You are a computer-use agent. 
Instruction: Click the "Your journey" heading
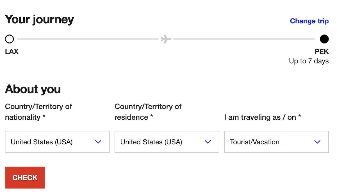click(x=39, y=19)
